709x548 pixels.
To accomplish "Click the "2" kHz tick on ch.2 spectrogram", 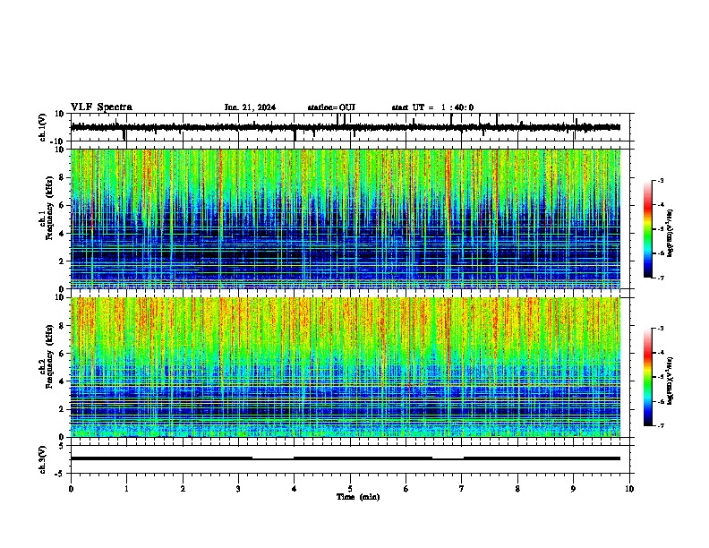I will tap(62, 409).
